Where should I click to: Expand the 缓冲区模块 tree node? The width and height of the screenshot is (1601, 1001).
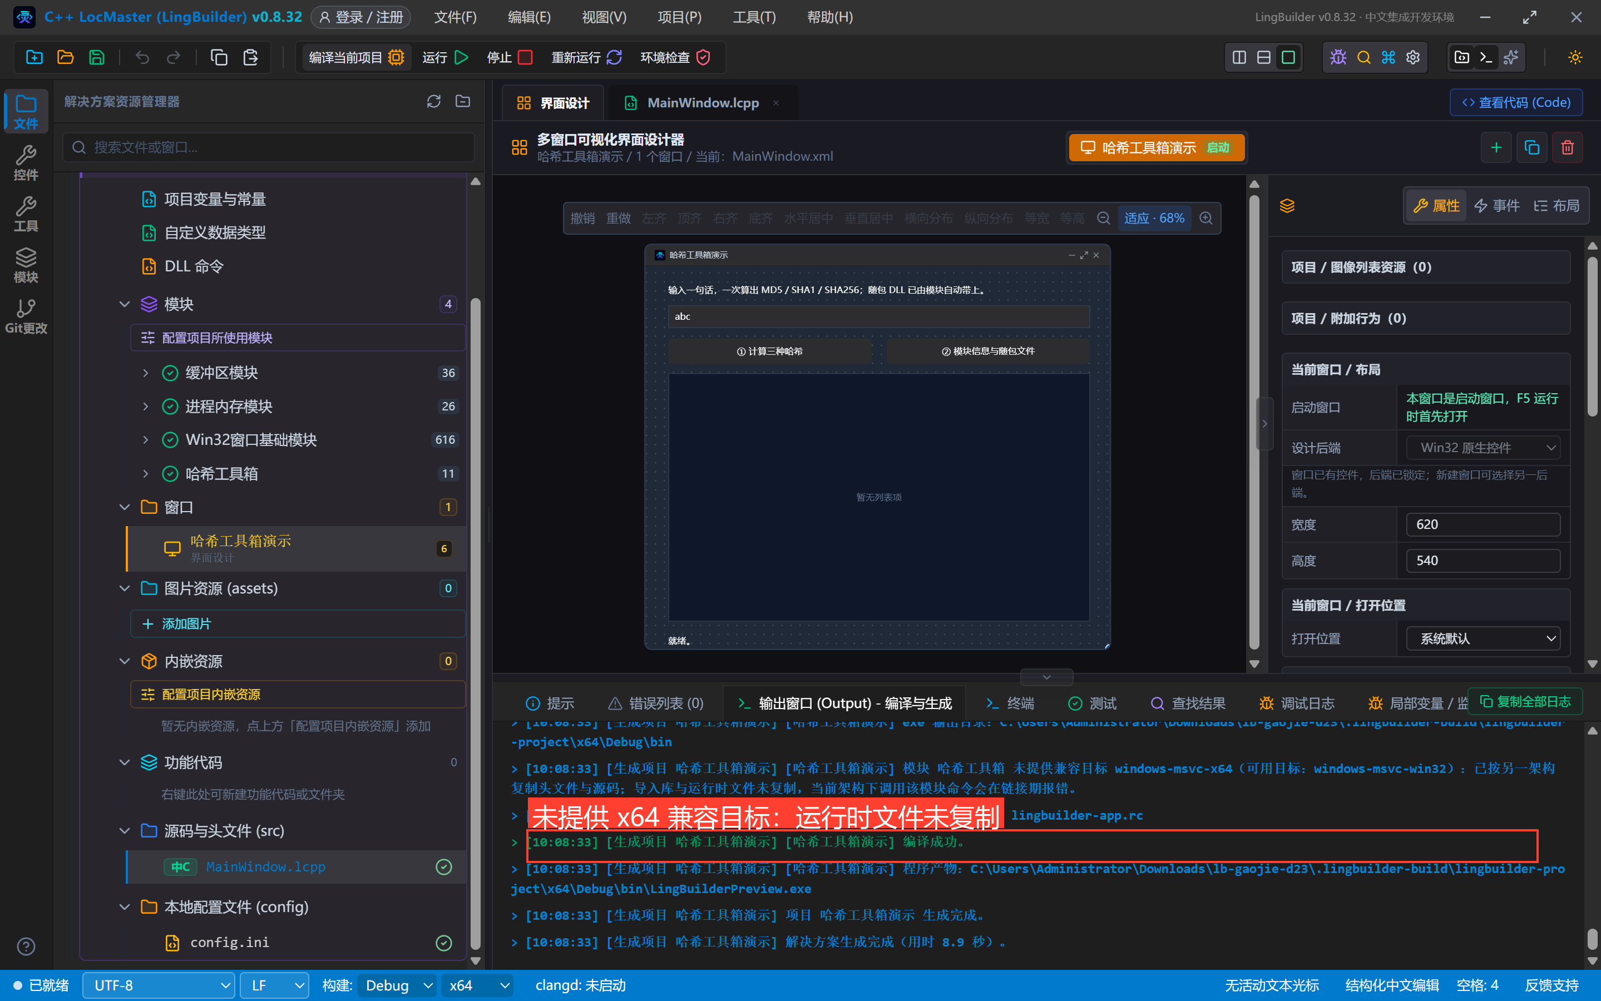(145, 373)
